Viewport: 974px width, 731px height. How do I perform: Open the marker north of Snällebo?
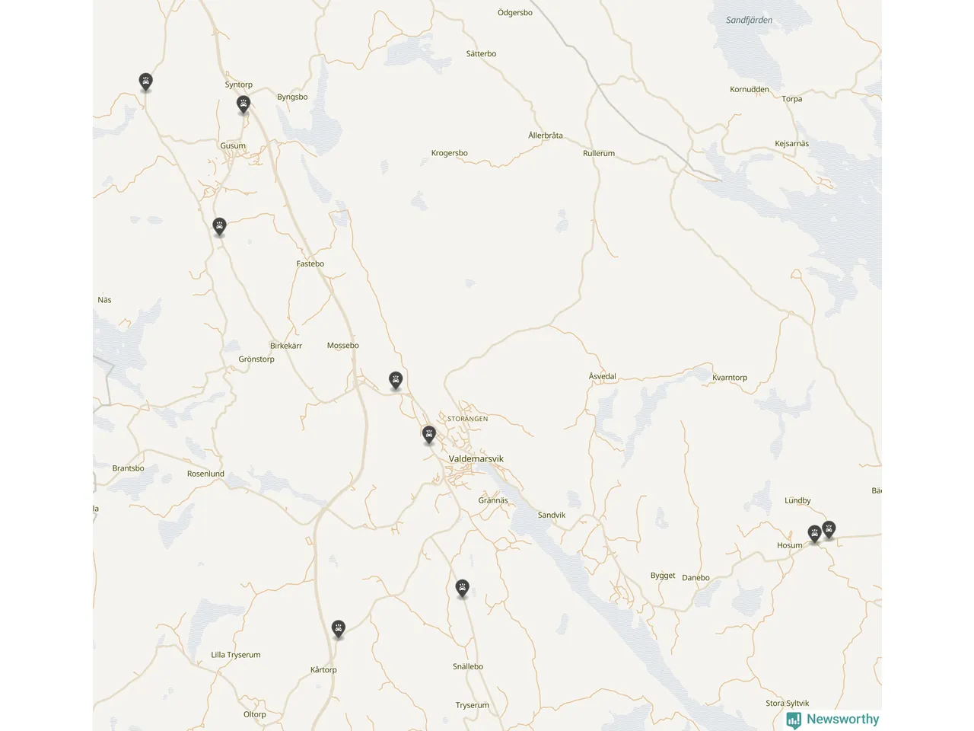coord(462,588)
